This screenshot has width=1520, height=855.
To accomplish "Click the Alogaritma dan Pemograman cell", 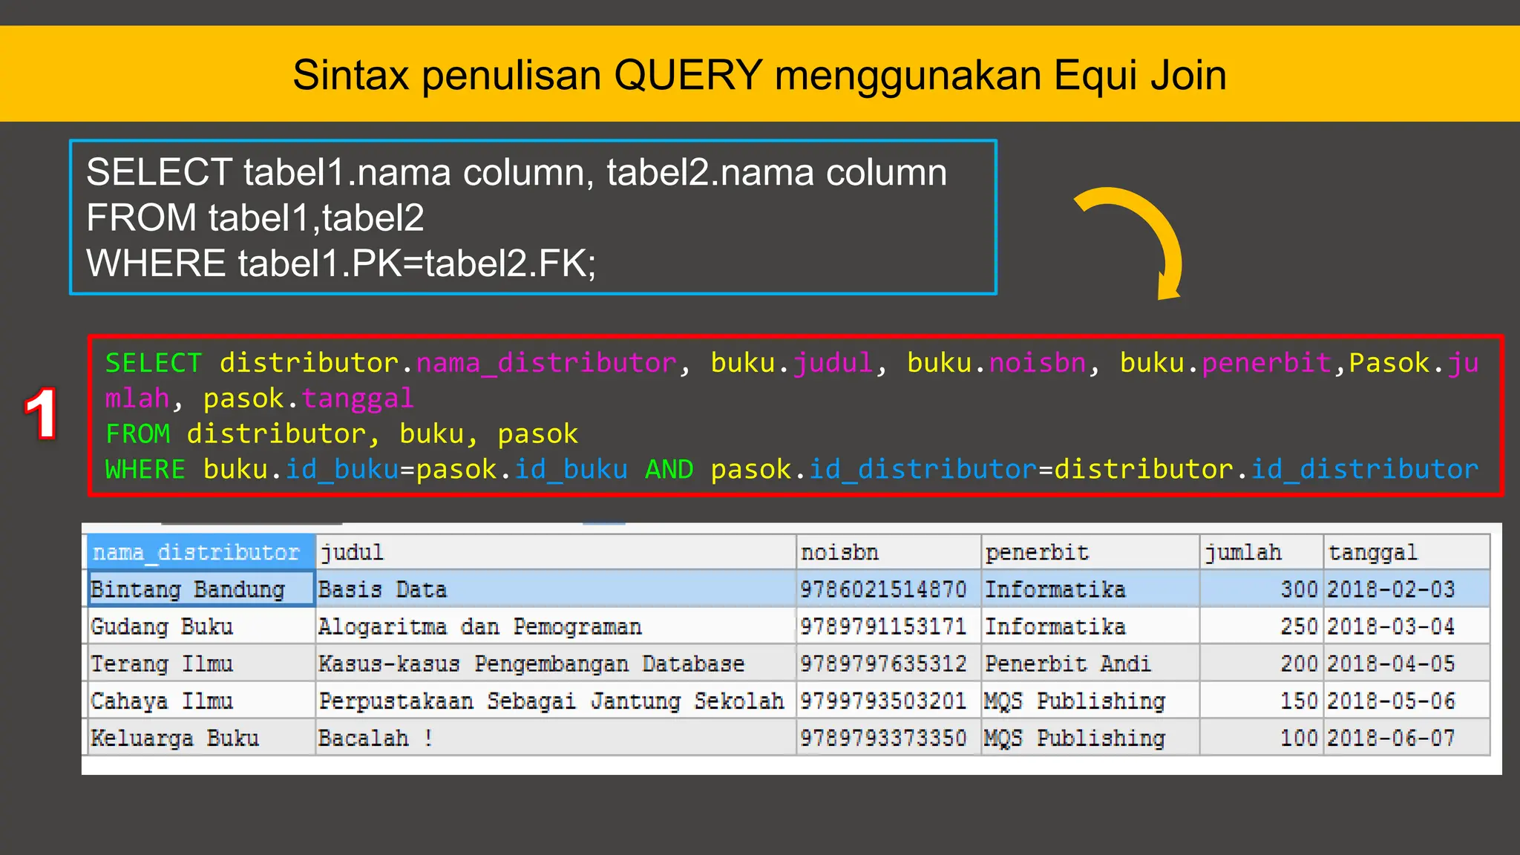I will click(x=556, y=626).
